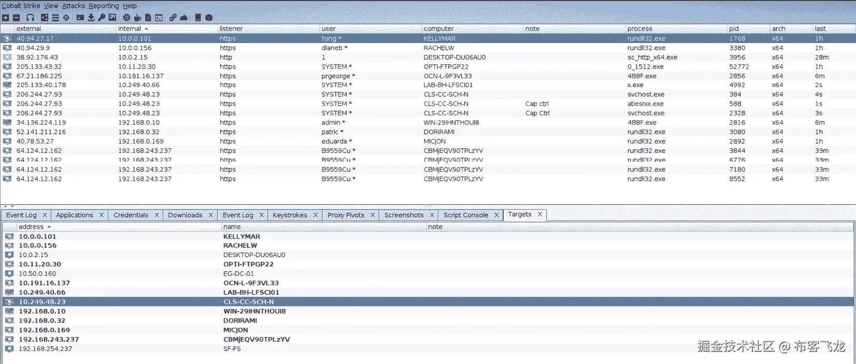Image resolution: width=856 pixels, height=364 pixels.
Task: Close the Applications tab with its X
Action: tap(101, 215)
